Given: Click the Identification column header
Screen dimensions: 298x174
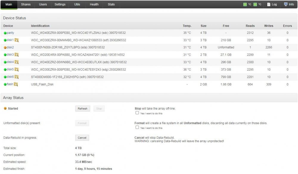Looking at the screenshot, I should coord(40,26).
